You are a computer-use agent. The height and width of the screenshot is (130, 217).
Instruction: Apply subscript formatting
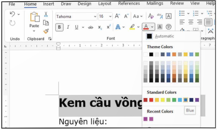[x=100, y=27]
